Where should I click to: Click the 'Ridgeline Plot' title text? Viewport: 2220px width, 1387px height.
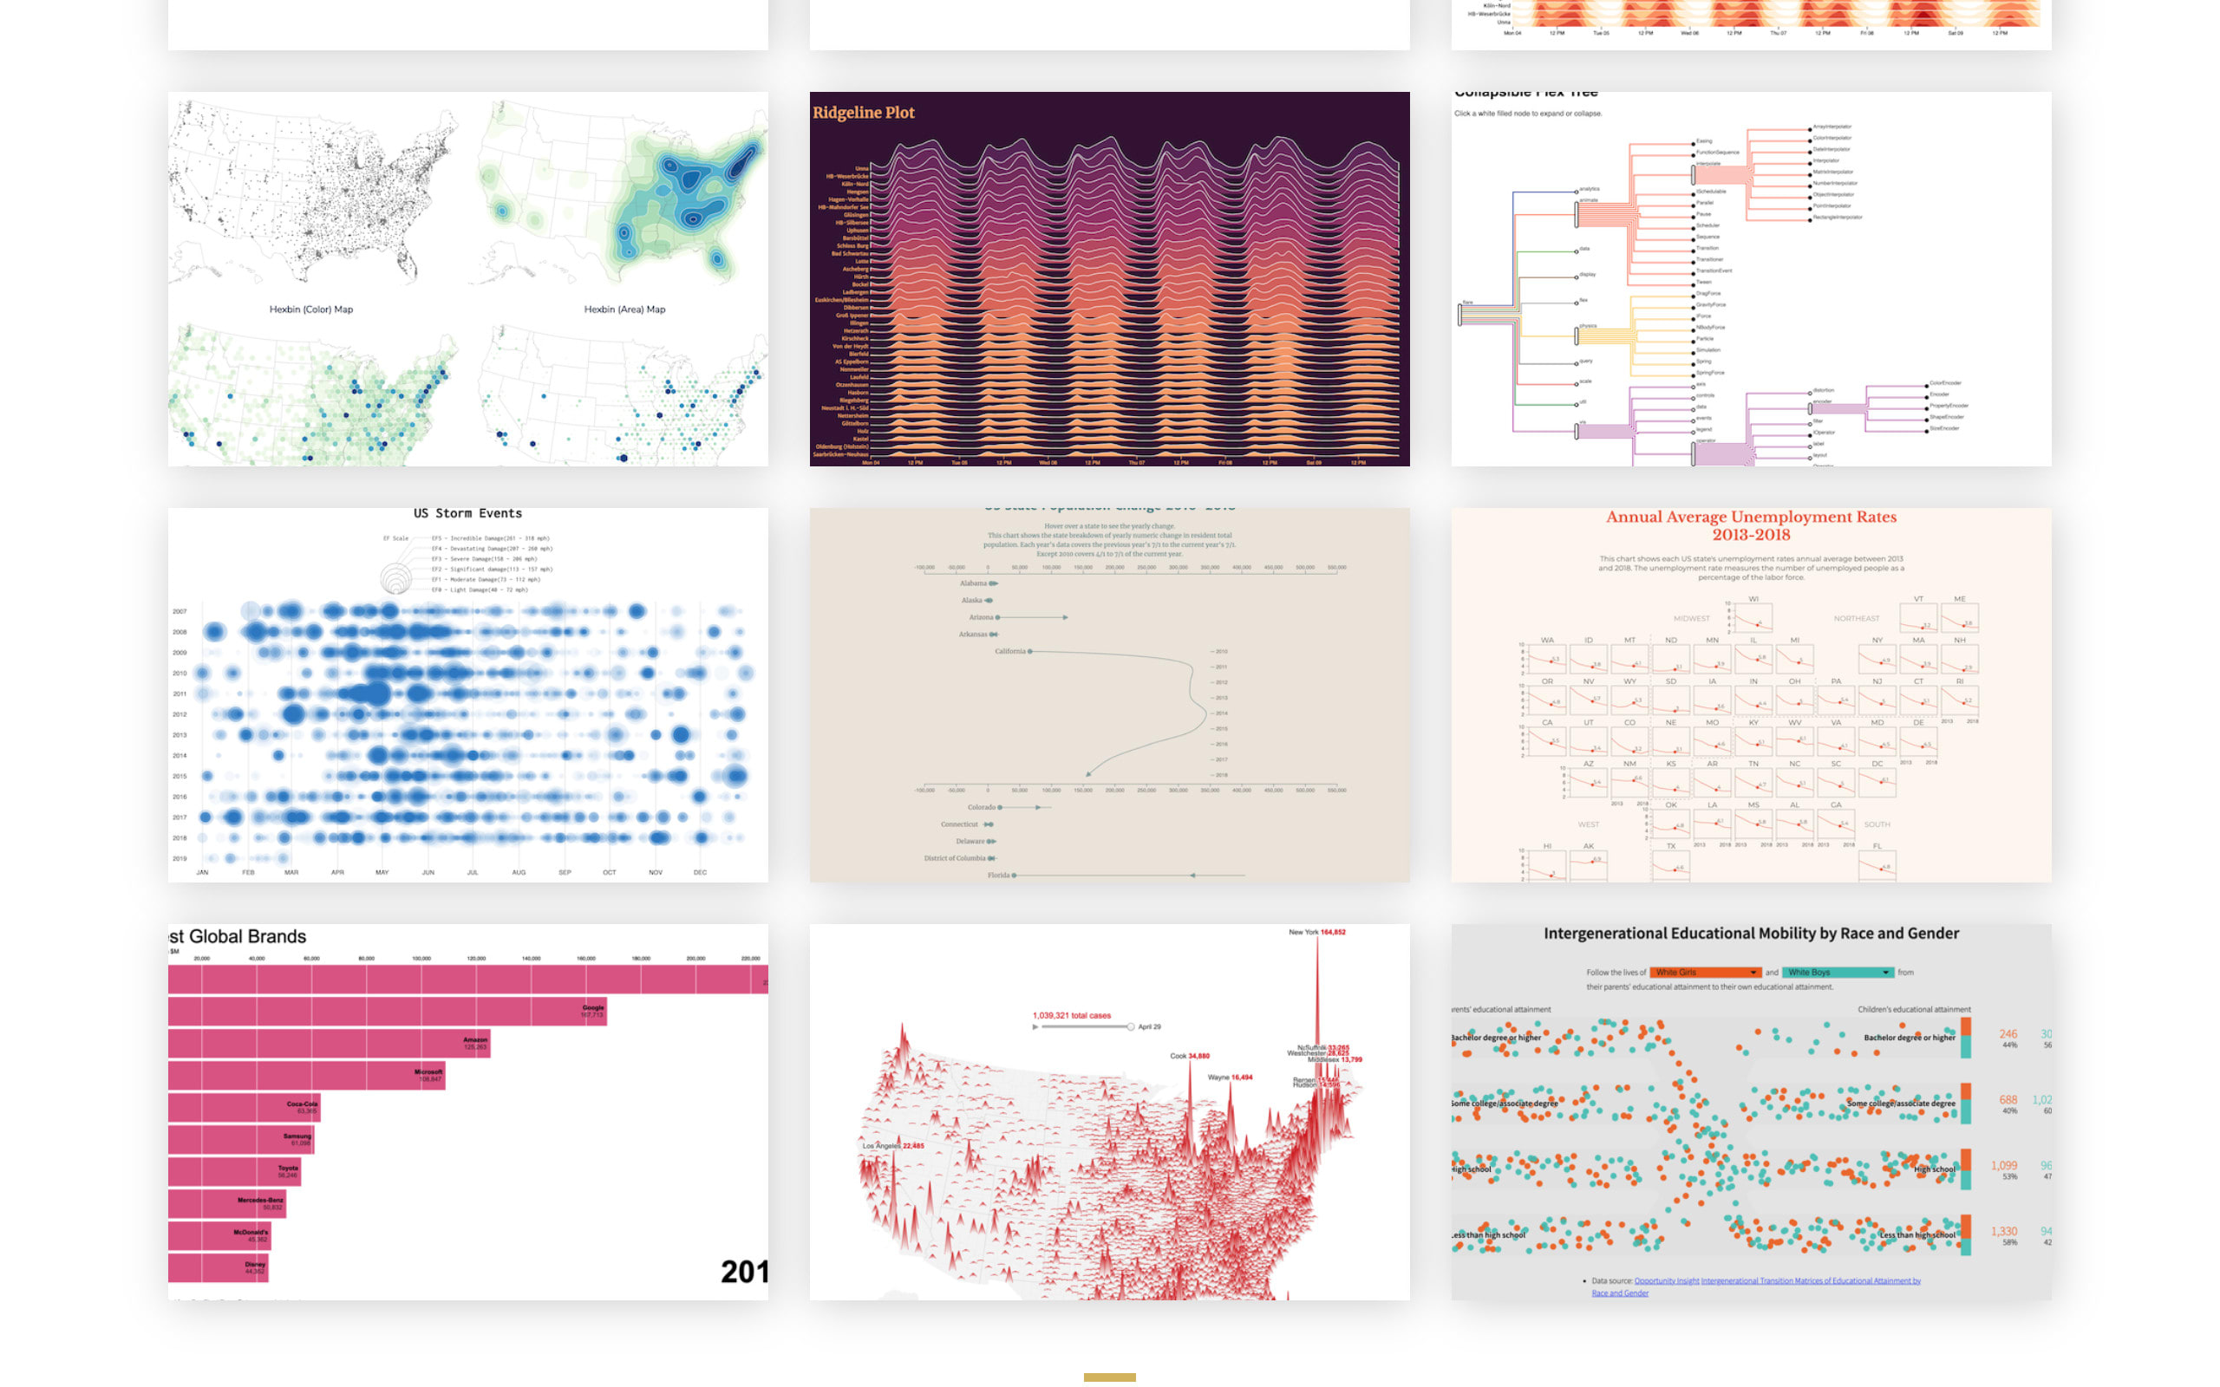click(x=863, y=113)
